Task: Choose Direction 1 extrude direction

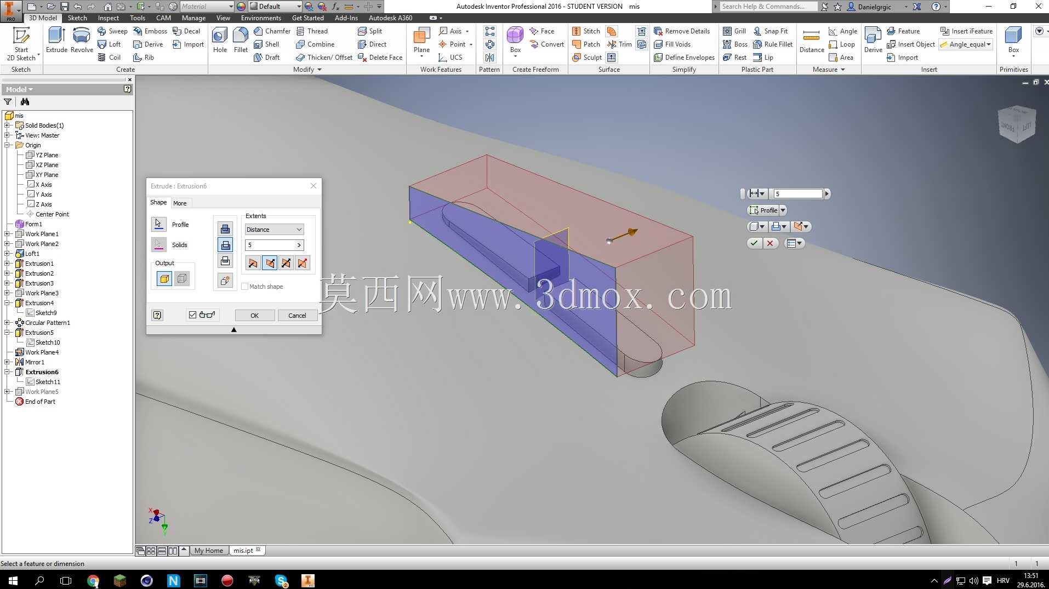Action: click(x=253, y=263)
